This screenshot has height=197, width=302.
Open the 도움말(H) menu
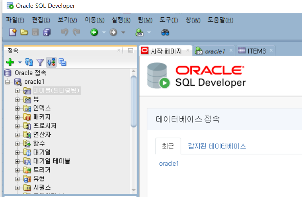(221, 20)
